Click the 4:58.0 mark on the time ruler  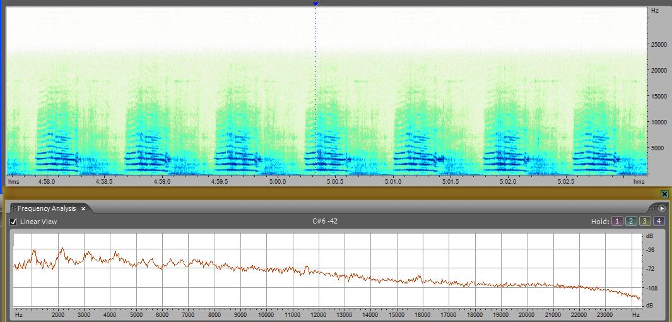(x=47, y=181)
